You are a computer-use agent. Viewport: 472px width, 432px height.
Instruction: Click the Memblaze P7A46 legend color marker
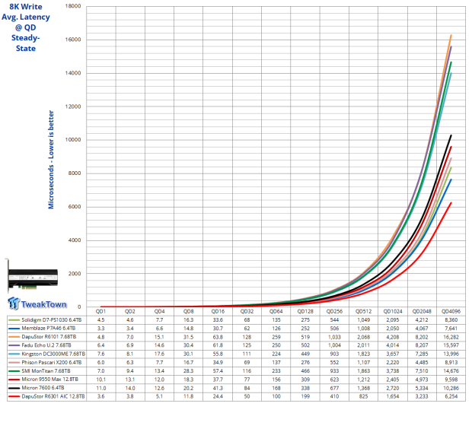coord(14,330)
